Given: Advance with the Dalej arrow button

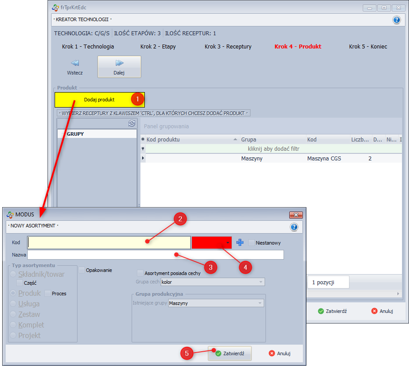Looking at the screenshot, I should [119, 67].
